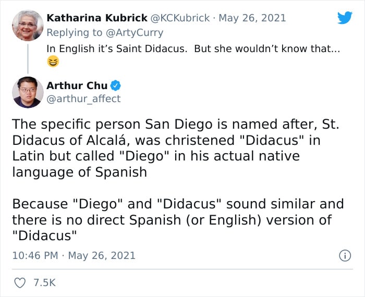Open the @KCKubrick handle link

[180, 18]
